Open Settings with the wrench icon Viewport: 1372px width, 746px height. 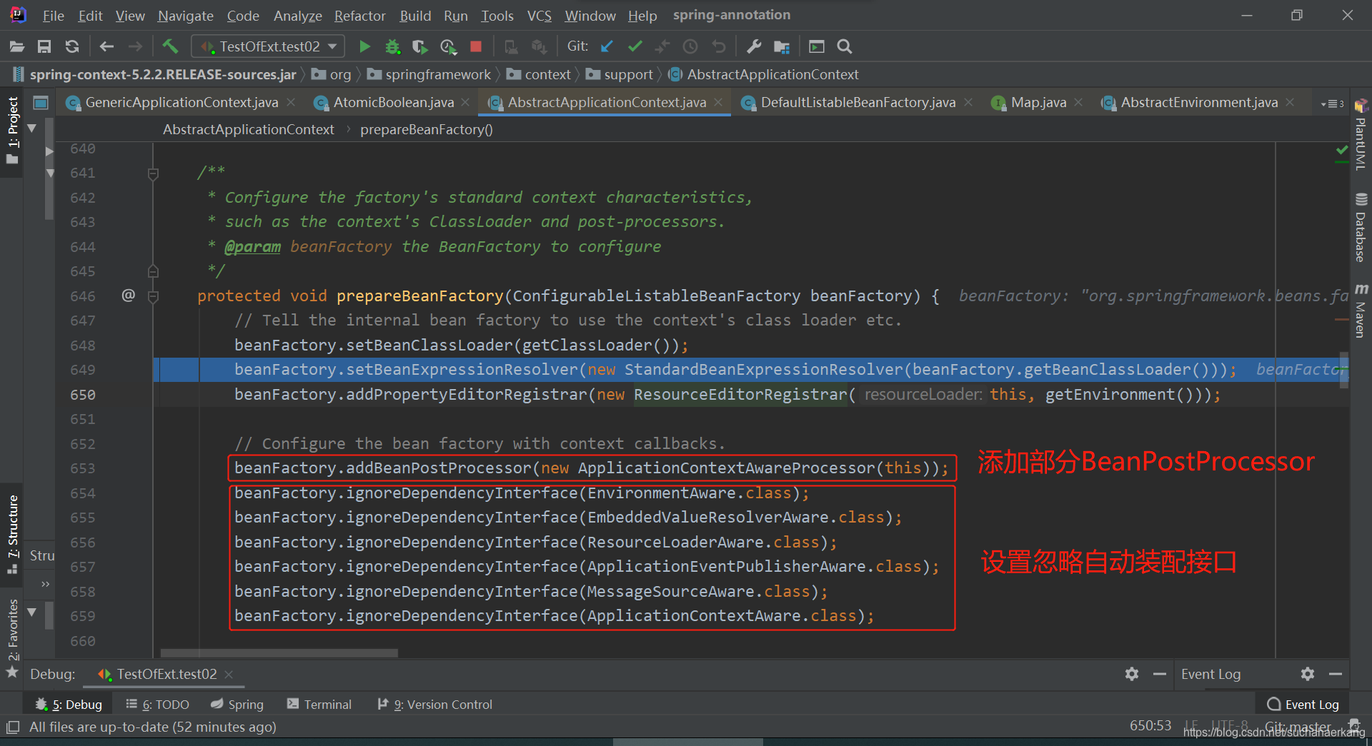754,46
